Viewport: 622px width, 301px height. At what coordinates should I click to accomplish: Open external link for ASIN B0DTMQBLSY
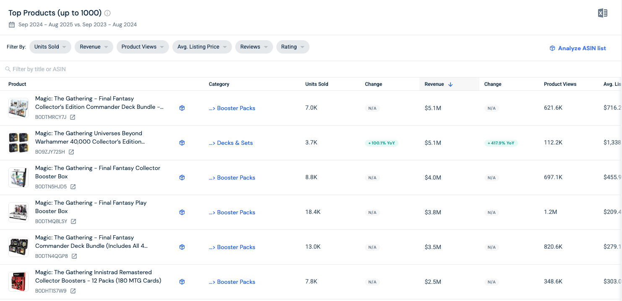coord(73,221)
